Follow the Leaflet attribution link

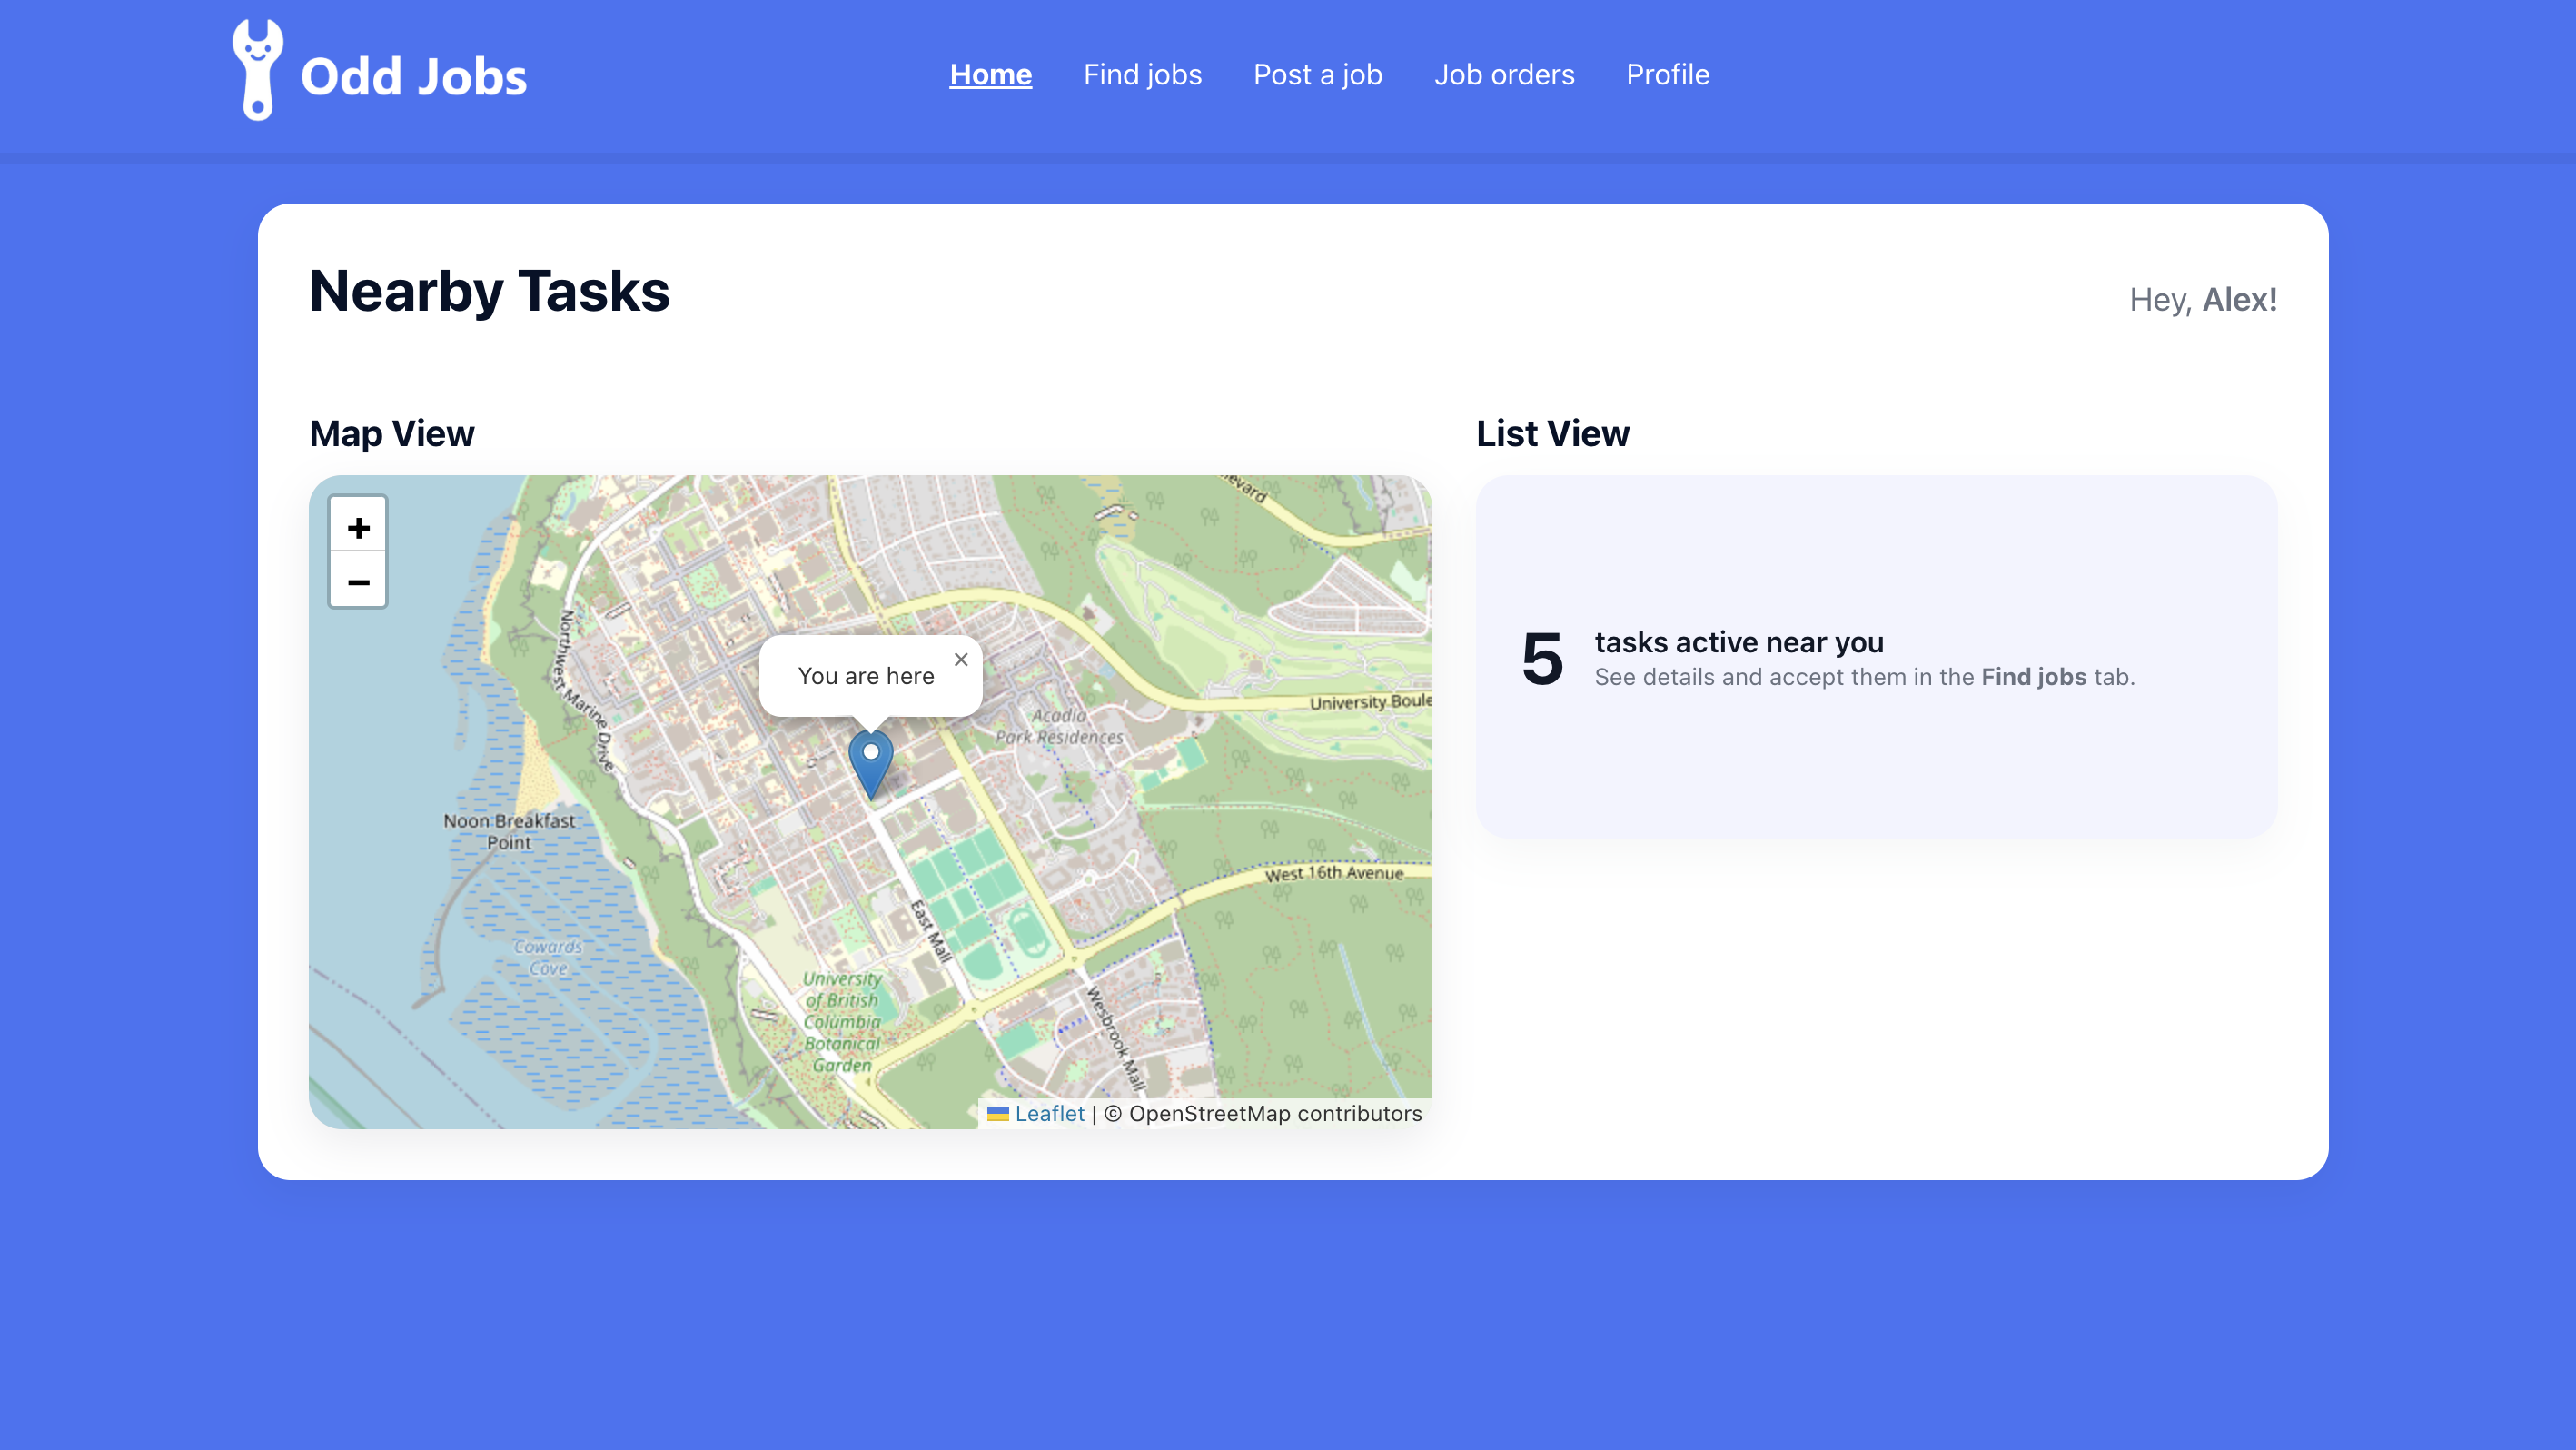tap(1049, 1113)
